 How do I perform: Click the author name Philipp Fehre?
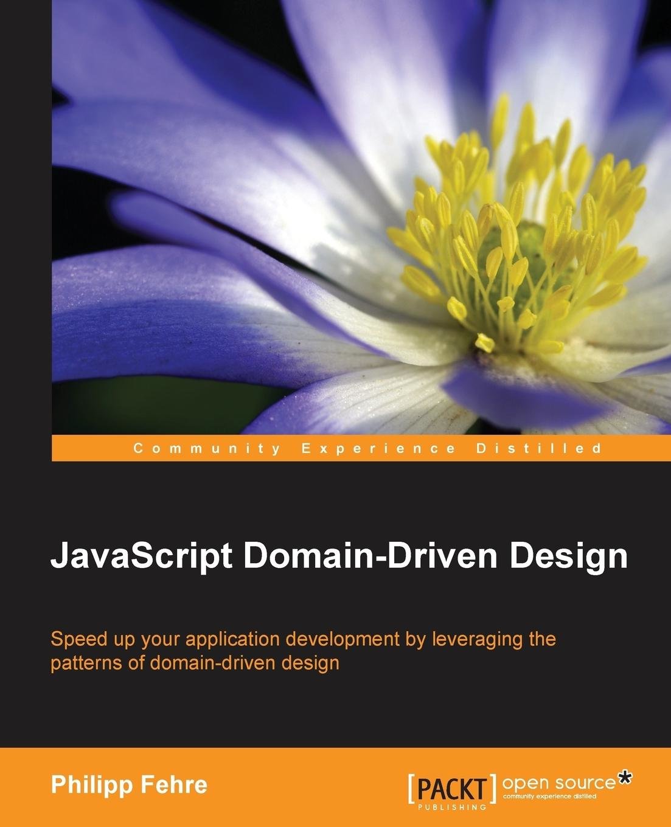coord(129,784)
